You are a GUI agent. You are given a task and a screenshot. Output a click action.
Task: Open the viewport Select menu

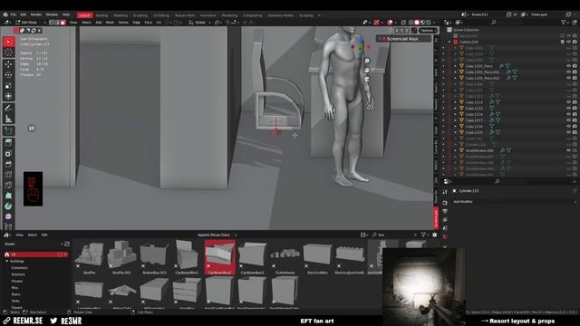click(86, 23)
